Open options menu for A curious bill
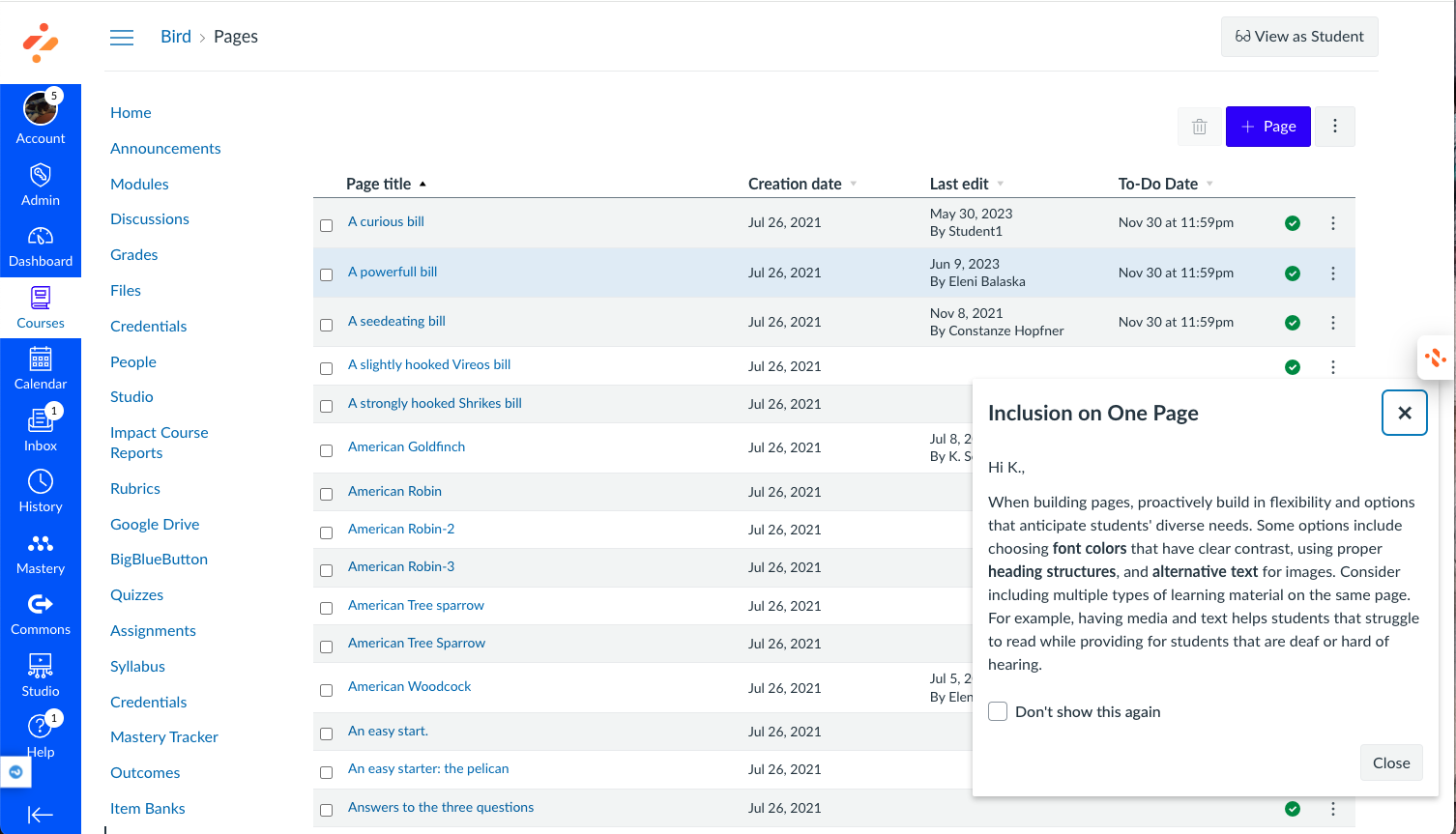 tap(1333, 223)
